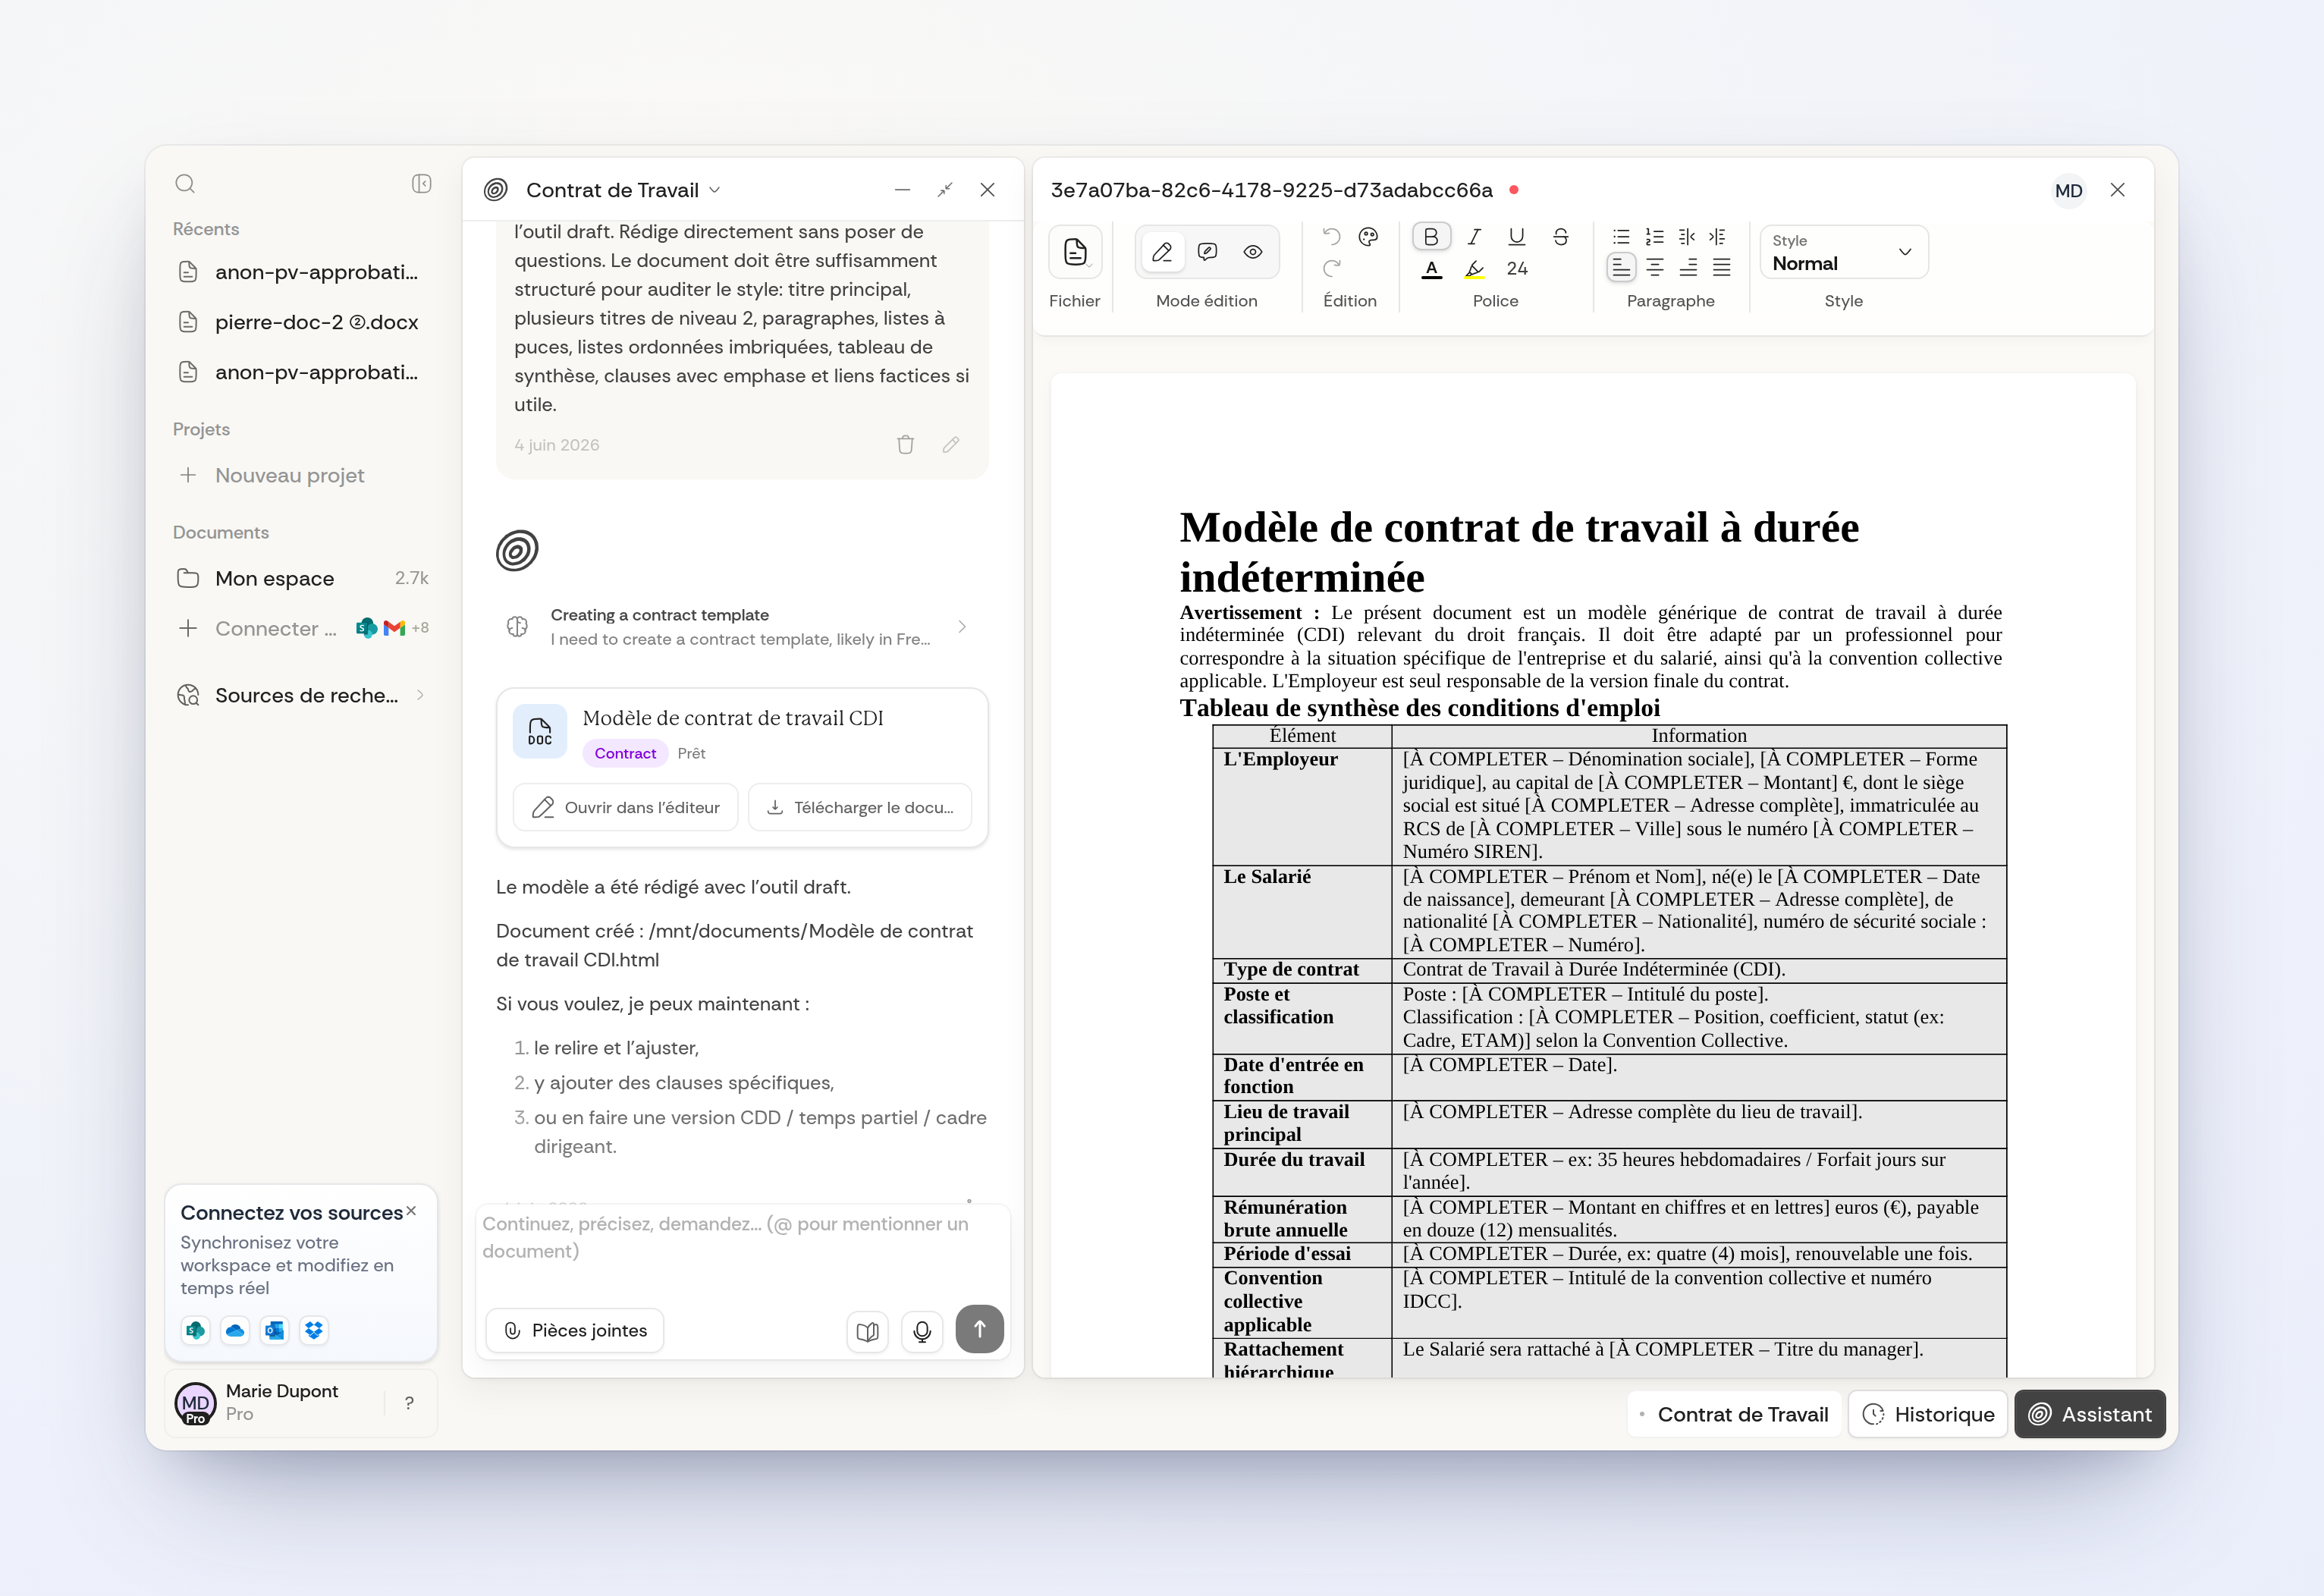2324x1596 pixels.
Task: Center align the text
Action: 1655,267
